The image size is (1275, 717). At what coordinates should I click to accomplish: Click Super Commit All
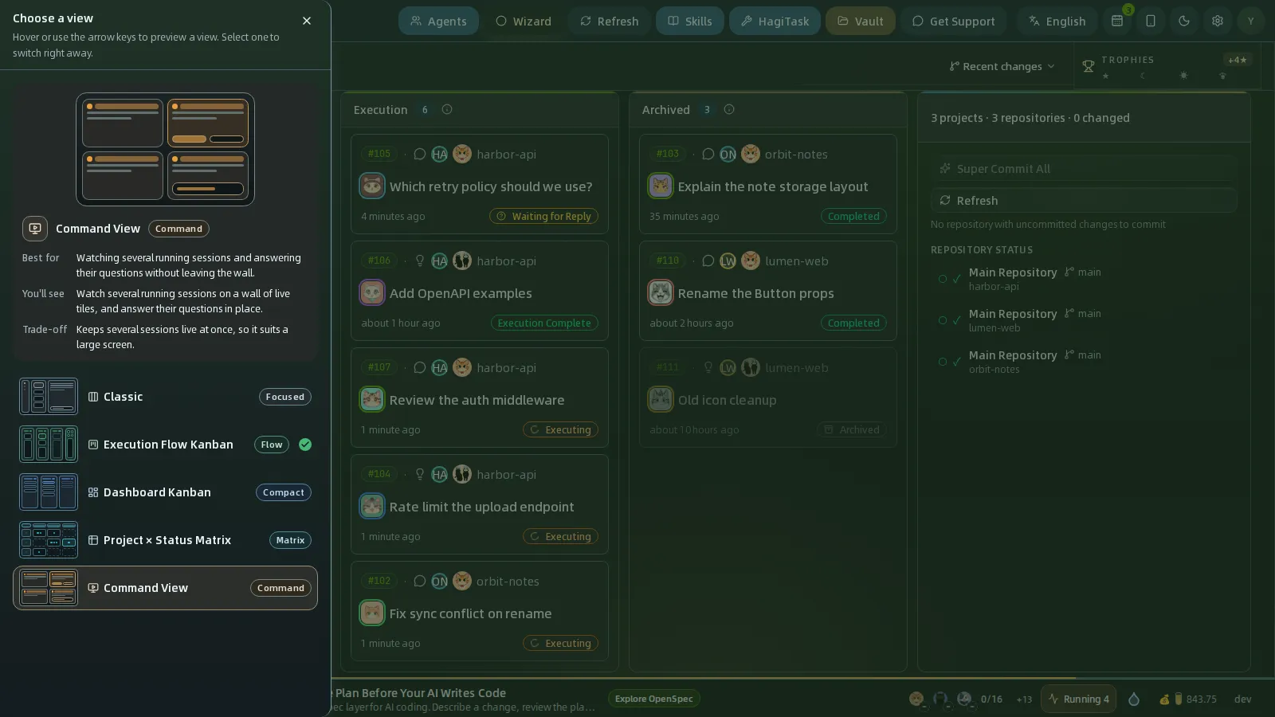pos(1084,168)
